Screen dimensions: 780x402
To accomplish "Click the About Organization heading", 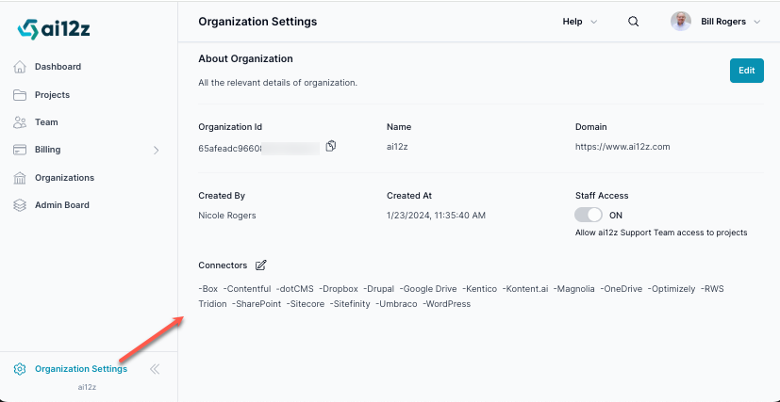I will click(x=245, y=58).
